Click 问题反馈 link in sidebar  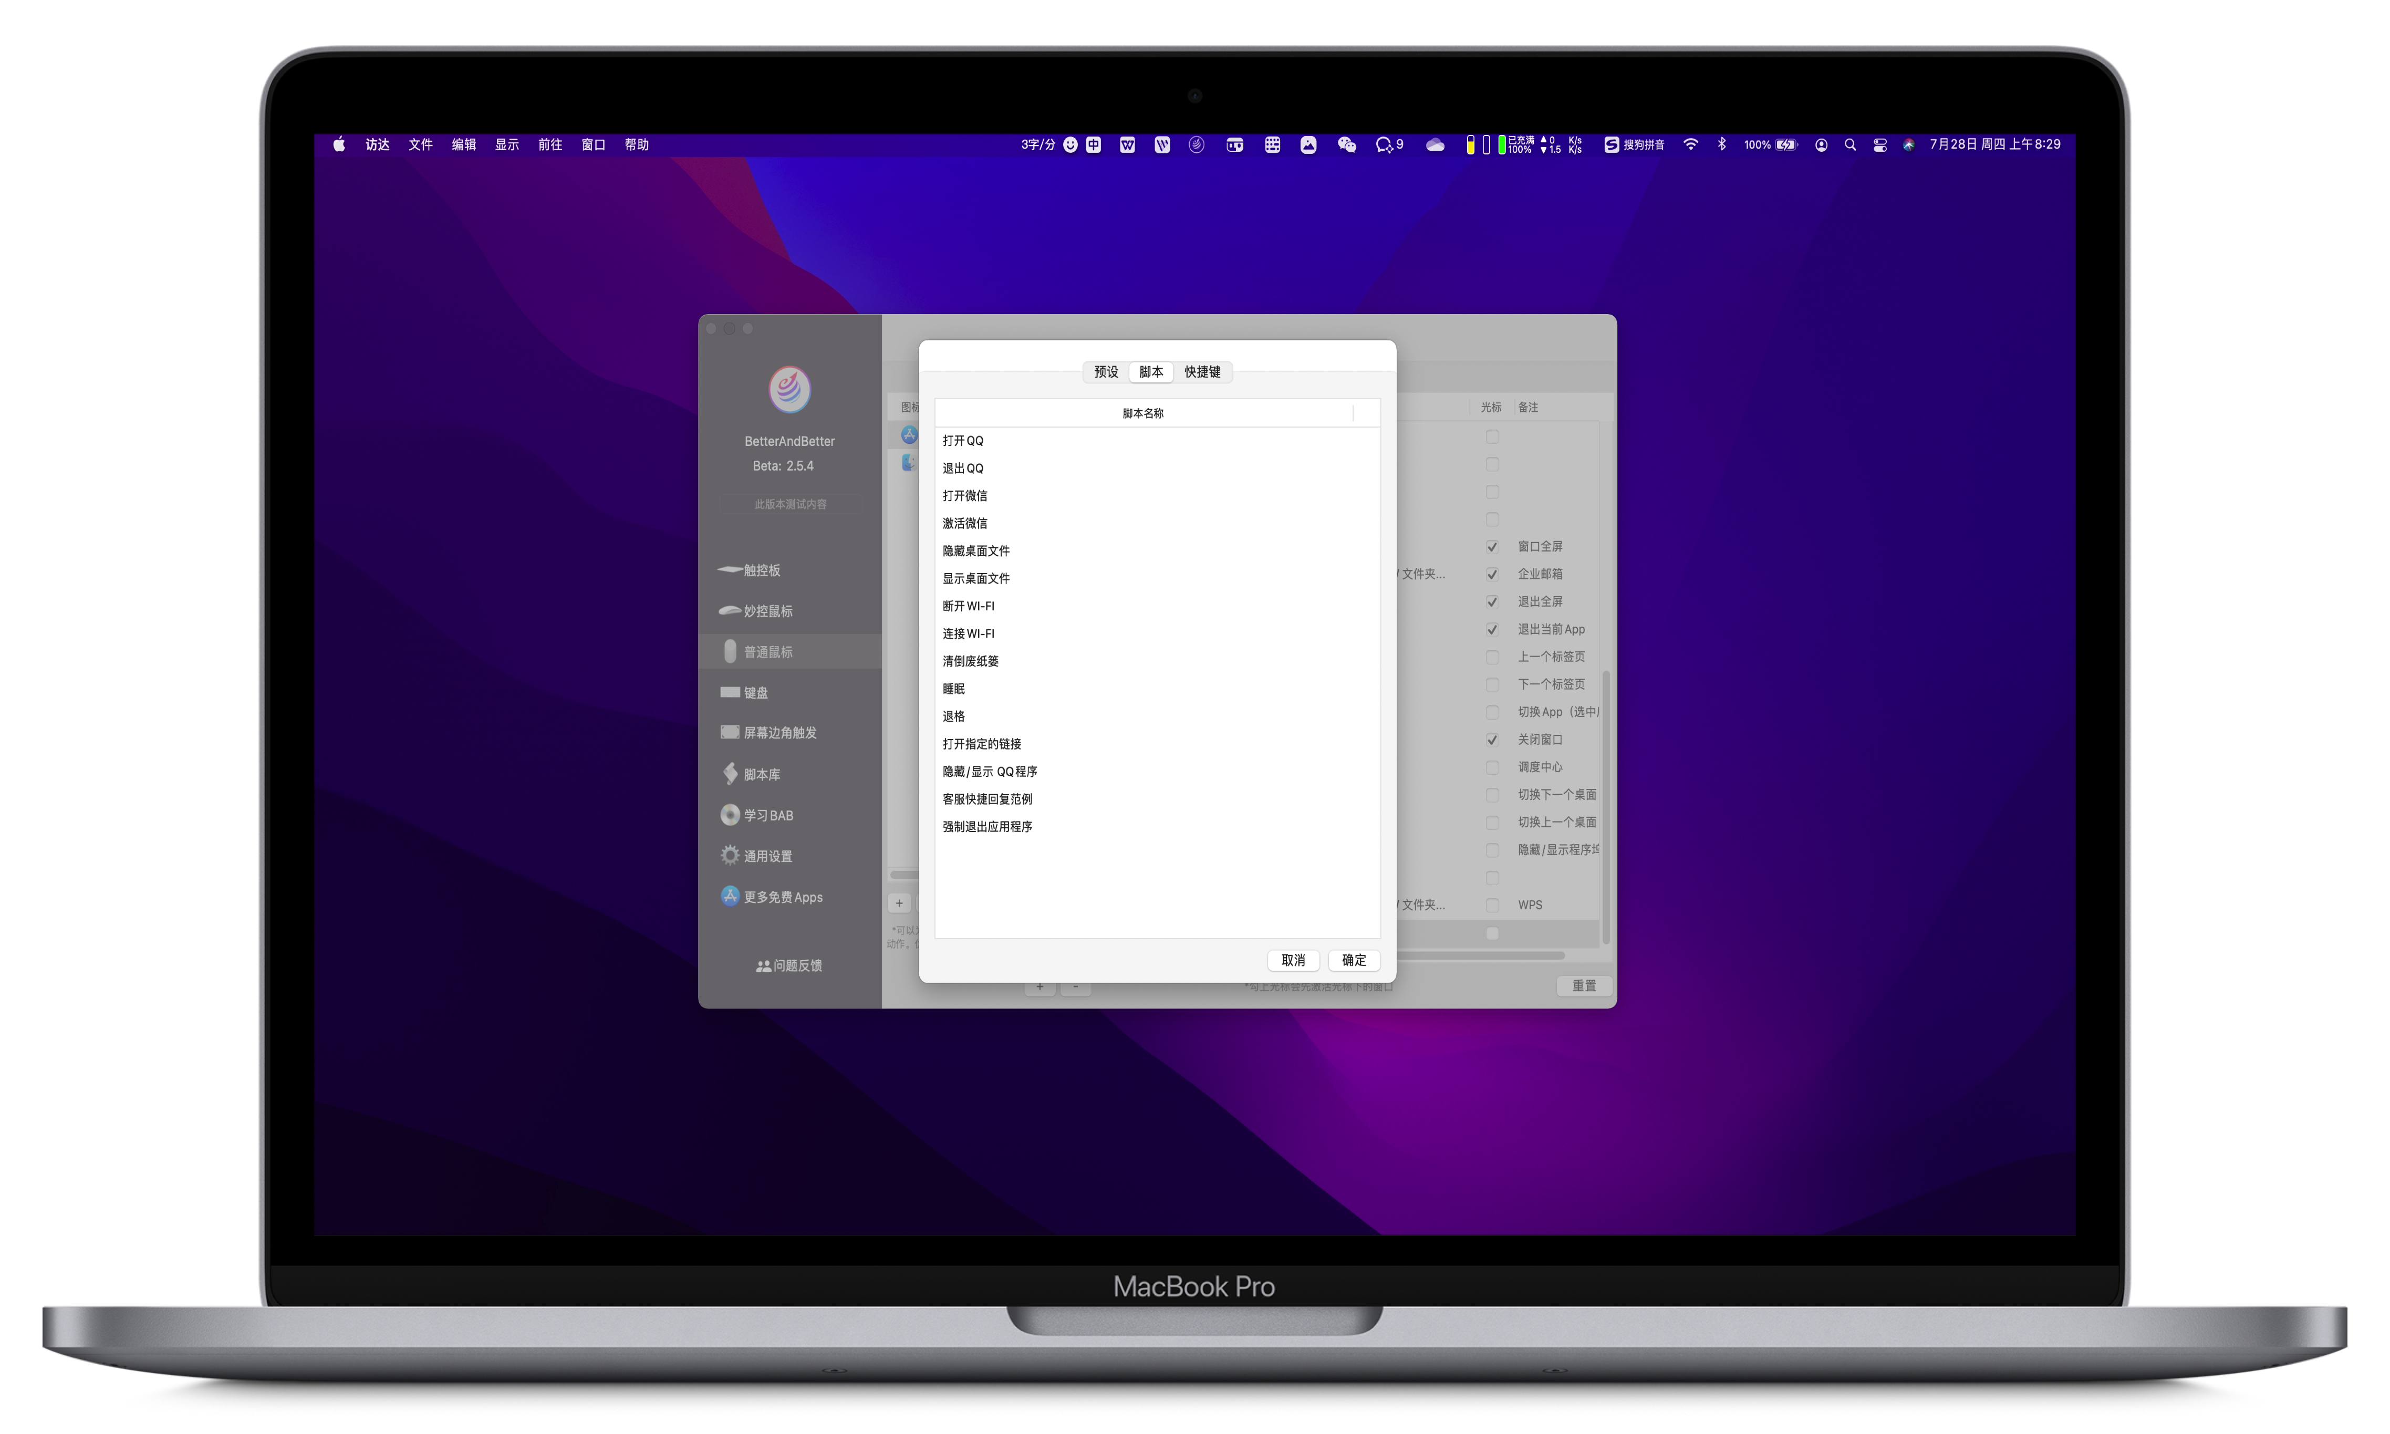tap(789, 967)
